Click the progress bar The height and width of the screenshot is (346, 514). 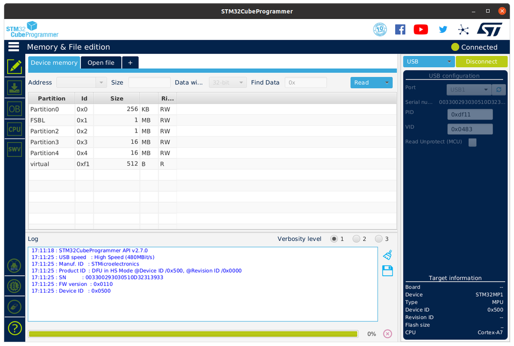pyautogui.click(x=193, y=334)
